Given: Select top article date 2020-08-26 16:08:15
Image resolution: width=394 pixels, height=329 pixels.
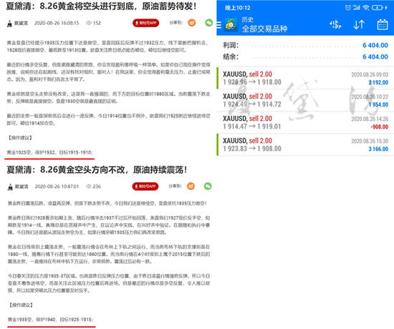Looking at the screenshot, I should coord(57,23).
